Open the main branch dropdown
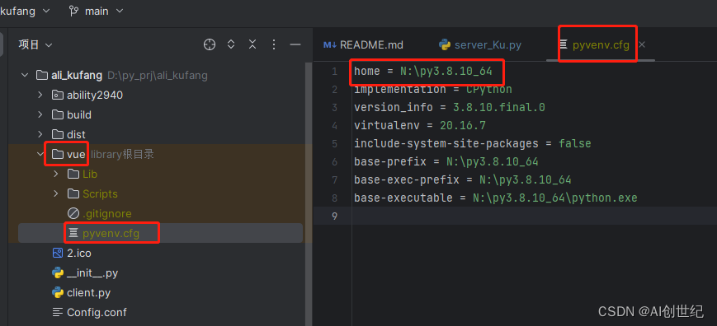Screen dimensions: 717x326 click(x=97, y=11)
